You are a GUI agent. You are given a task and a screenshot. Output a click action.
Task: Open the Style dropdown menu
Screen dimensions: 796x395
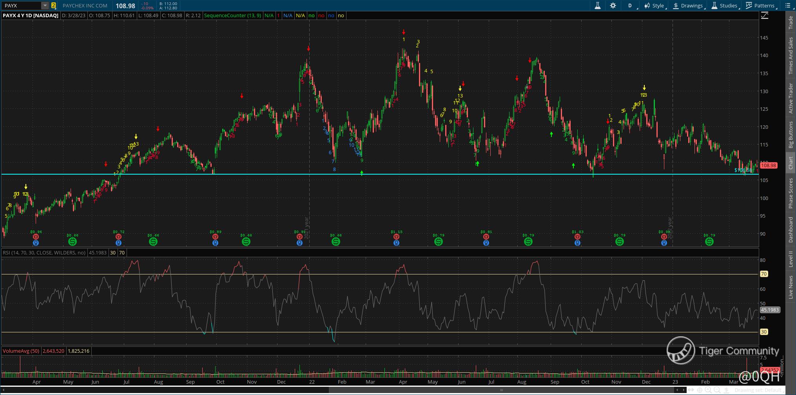655,5
